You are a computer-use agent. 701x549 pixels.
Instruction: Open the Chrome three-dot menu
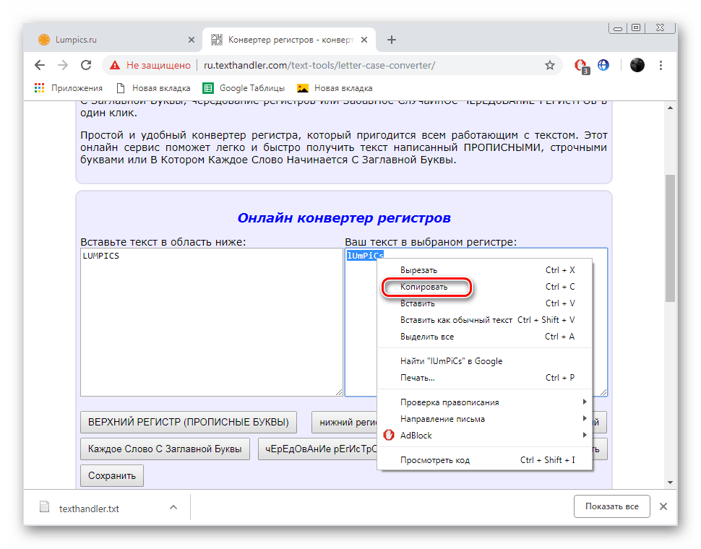coord(661,65)
